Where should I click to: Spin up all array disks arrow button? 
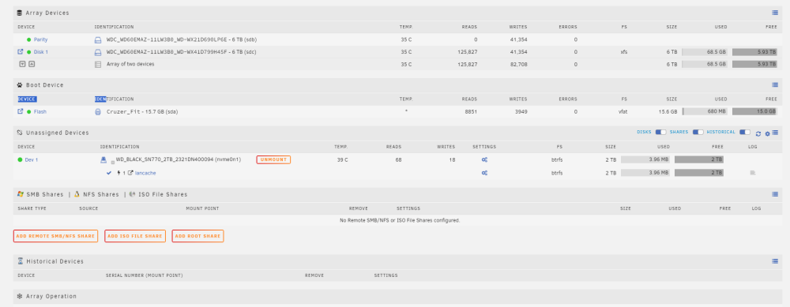click(32, 64)
